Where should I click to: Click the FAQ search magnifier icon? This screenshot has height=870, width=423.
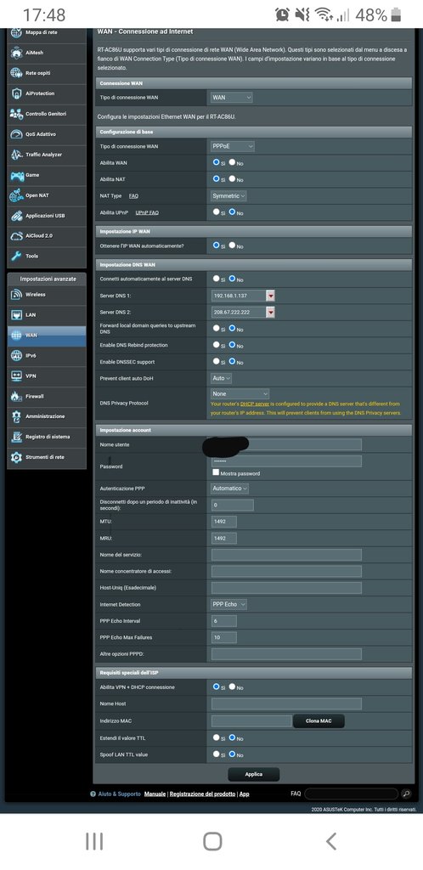tap(406, 794)
